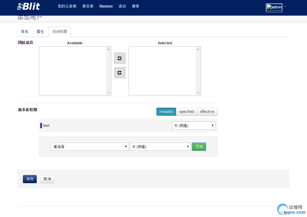
Task: Click inside the Selected teams list
Action: pos(162,71)
